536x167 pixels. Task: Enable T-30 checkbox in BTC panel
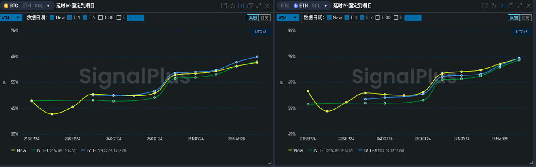tap(100, 18)
